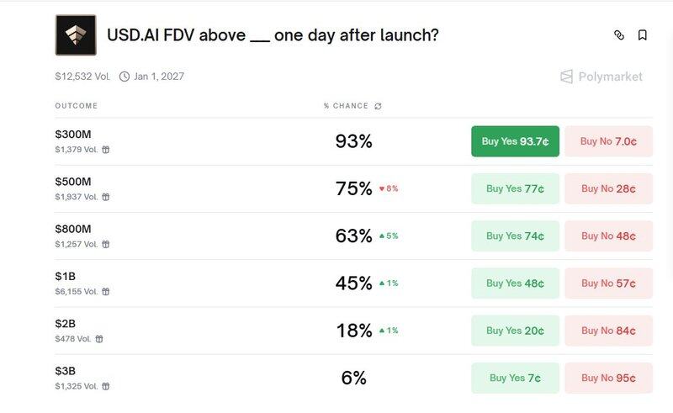Click Buy Yes 93.7¢ for $300M
Viewport: 673px width, 413px height.
click(515, 141)
